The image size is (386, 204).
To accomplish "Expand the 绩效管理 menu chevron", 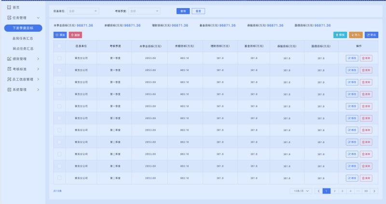I will pos(38,59).
